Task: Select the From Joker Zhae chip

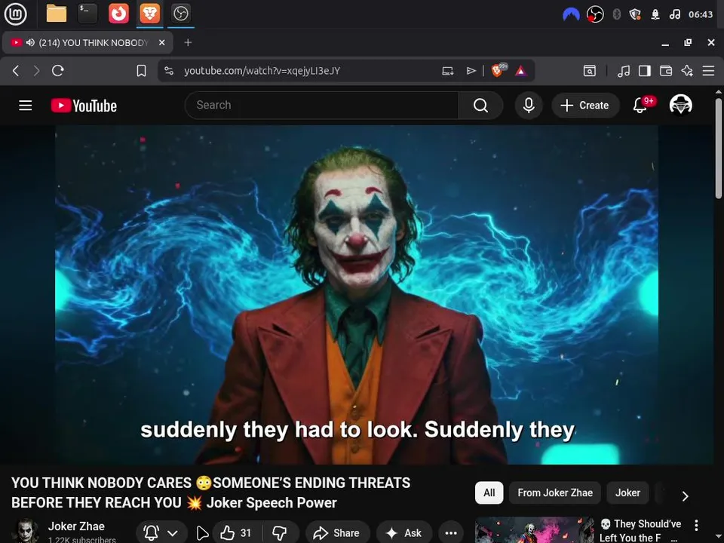Action: pos(554,492)
